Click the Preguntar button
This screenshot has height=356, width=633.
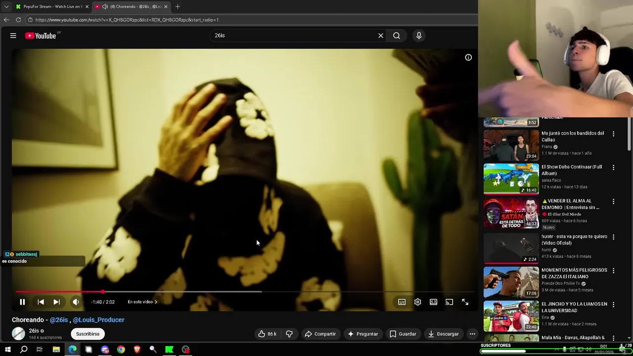tap(362, 334)
